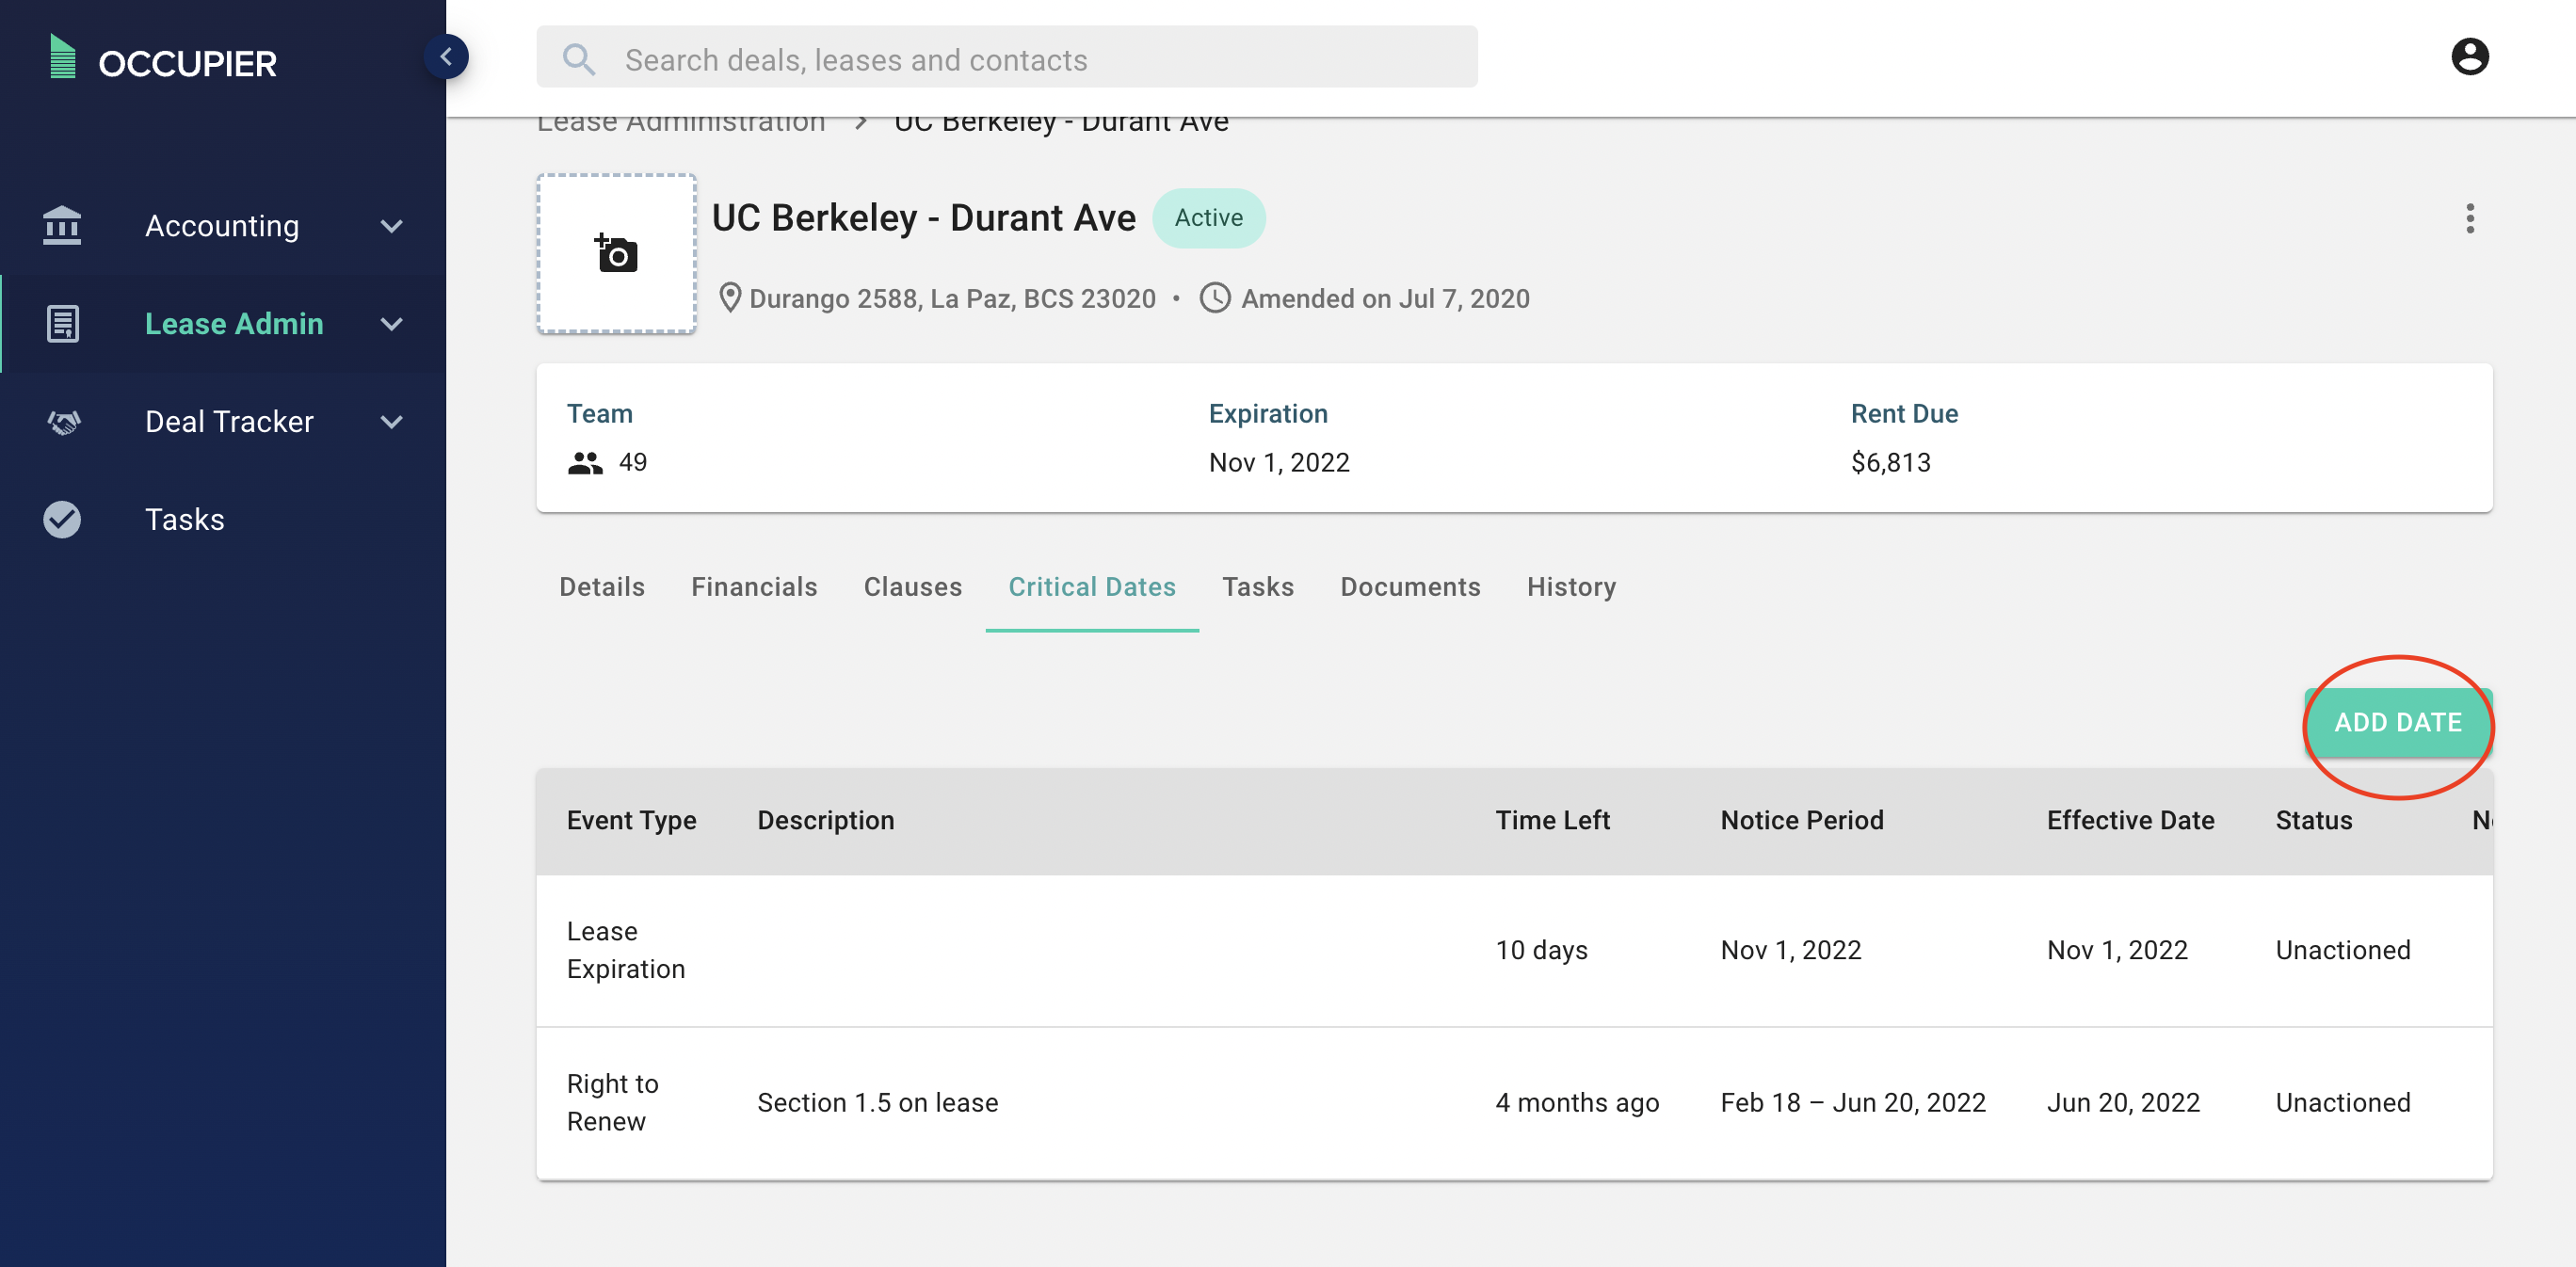This screenshot has height=1267, width=2576.
Task: Click the amended clock icon
Action: pos(1214,298)
